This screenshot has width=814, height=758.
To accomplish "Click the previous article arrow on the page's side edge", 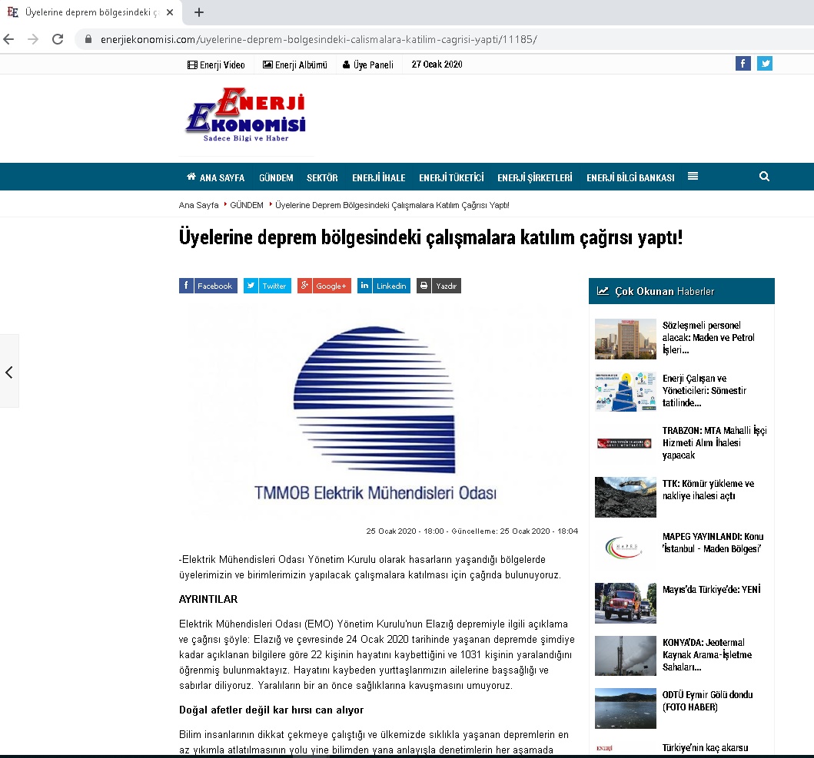I will (x=8, y=372).
